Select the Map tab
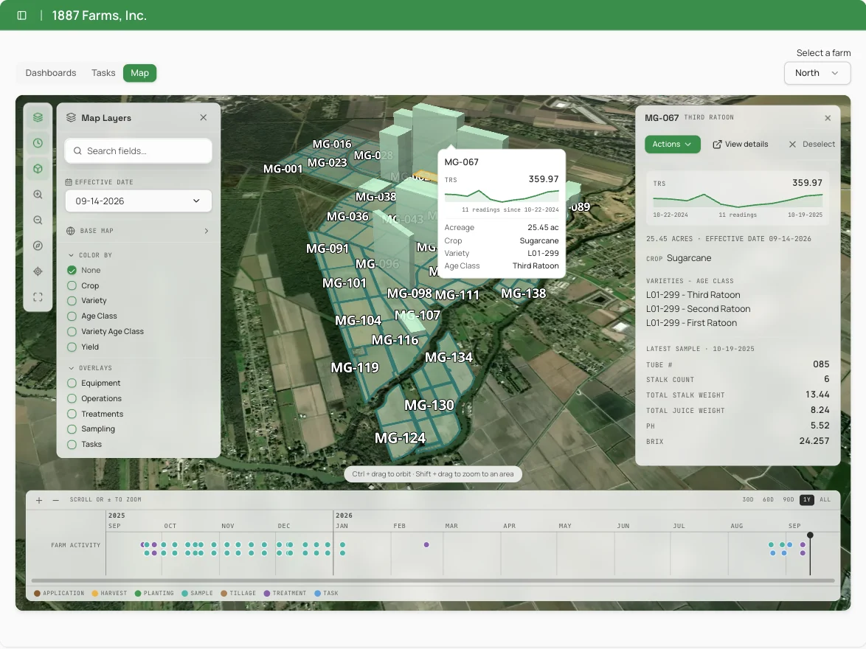This screenshot has height=649, width=866. 139,73
